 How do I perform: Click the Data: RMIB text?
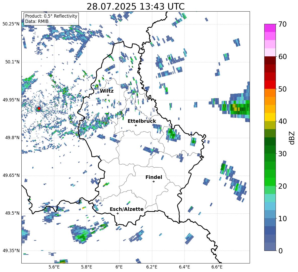pyautogui.click(x=37, y=21)
